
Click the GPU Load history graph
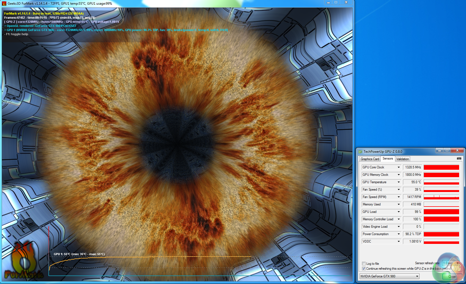441,212
